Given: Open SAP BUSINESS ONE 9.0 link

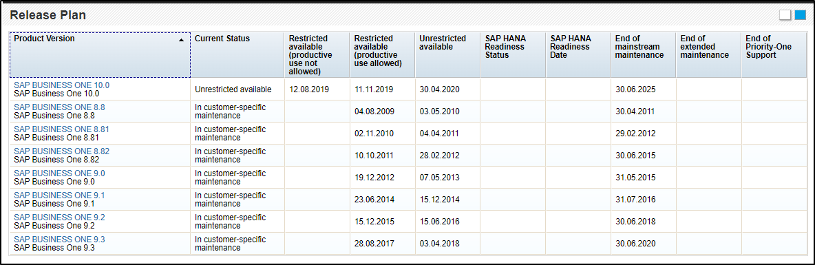Looking at the screenshot, I should click(59, 173).
